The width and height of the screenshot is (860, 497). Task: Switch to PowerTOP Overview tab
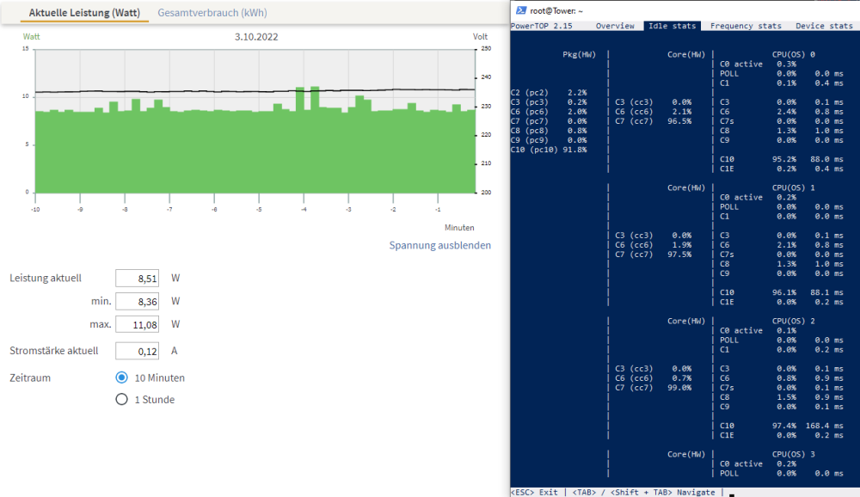(x=615, y=26)
